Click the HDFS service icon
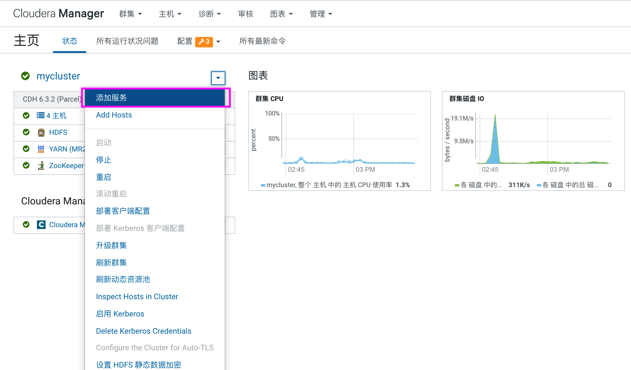This screenshot has height=370, width=631. tap(41, 133)
